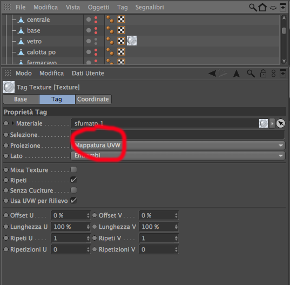Open the Proiezione dropdown Mappatura UVW

pos(178,145)
